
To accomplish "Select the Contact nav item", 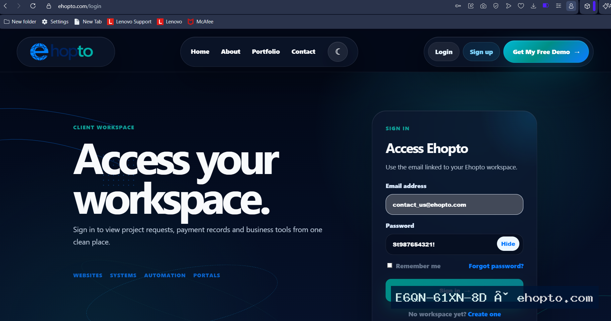I will pyautogui.click(x=303, y=52).
